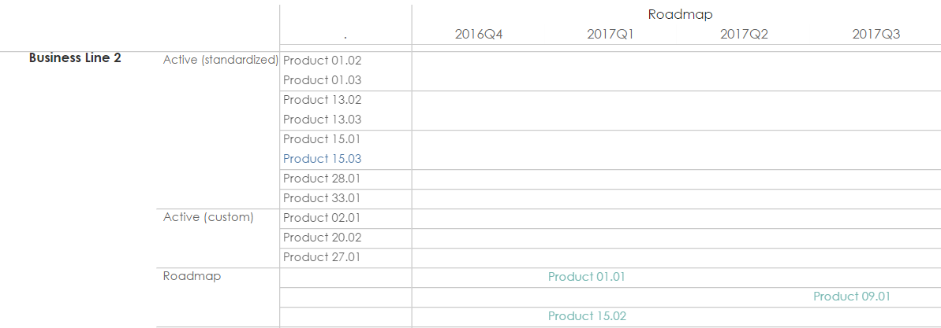
Task: Click roadmap item Product 09.01
Action: 852,297
